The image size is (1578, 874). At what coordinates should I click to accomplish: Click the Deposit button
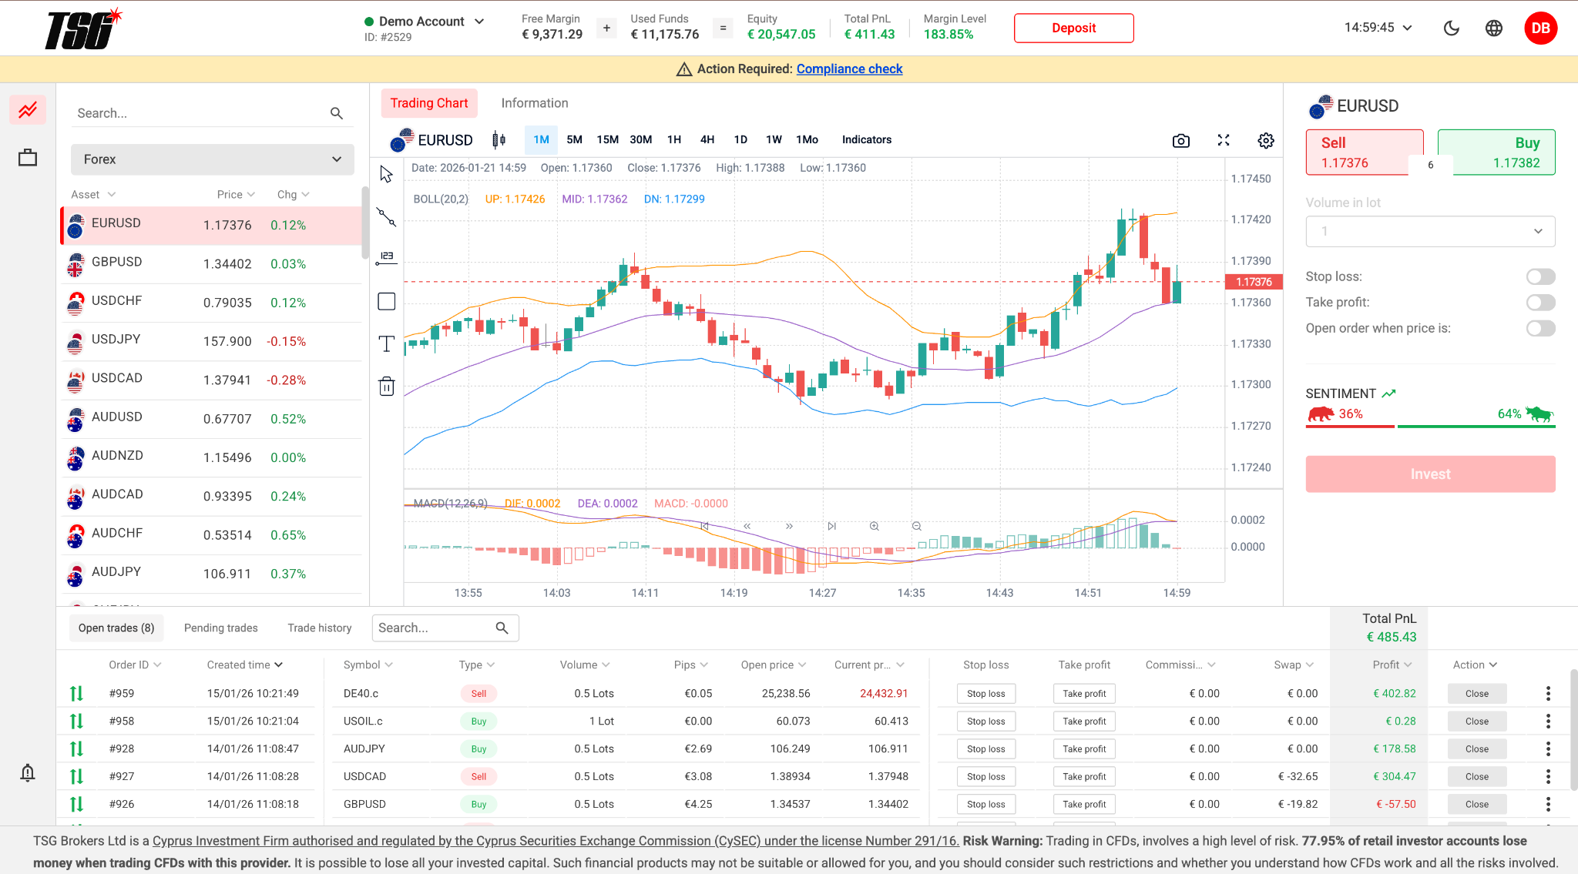[1073, 28]
